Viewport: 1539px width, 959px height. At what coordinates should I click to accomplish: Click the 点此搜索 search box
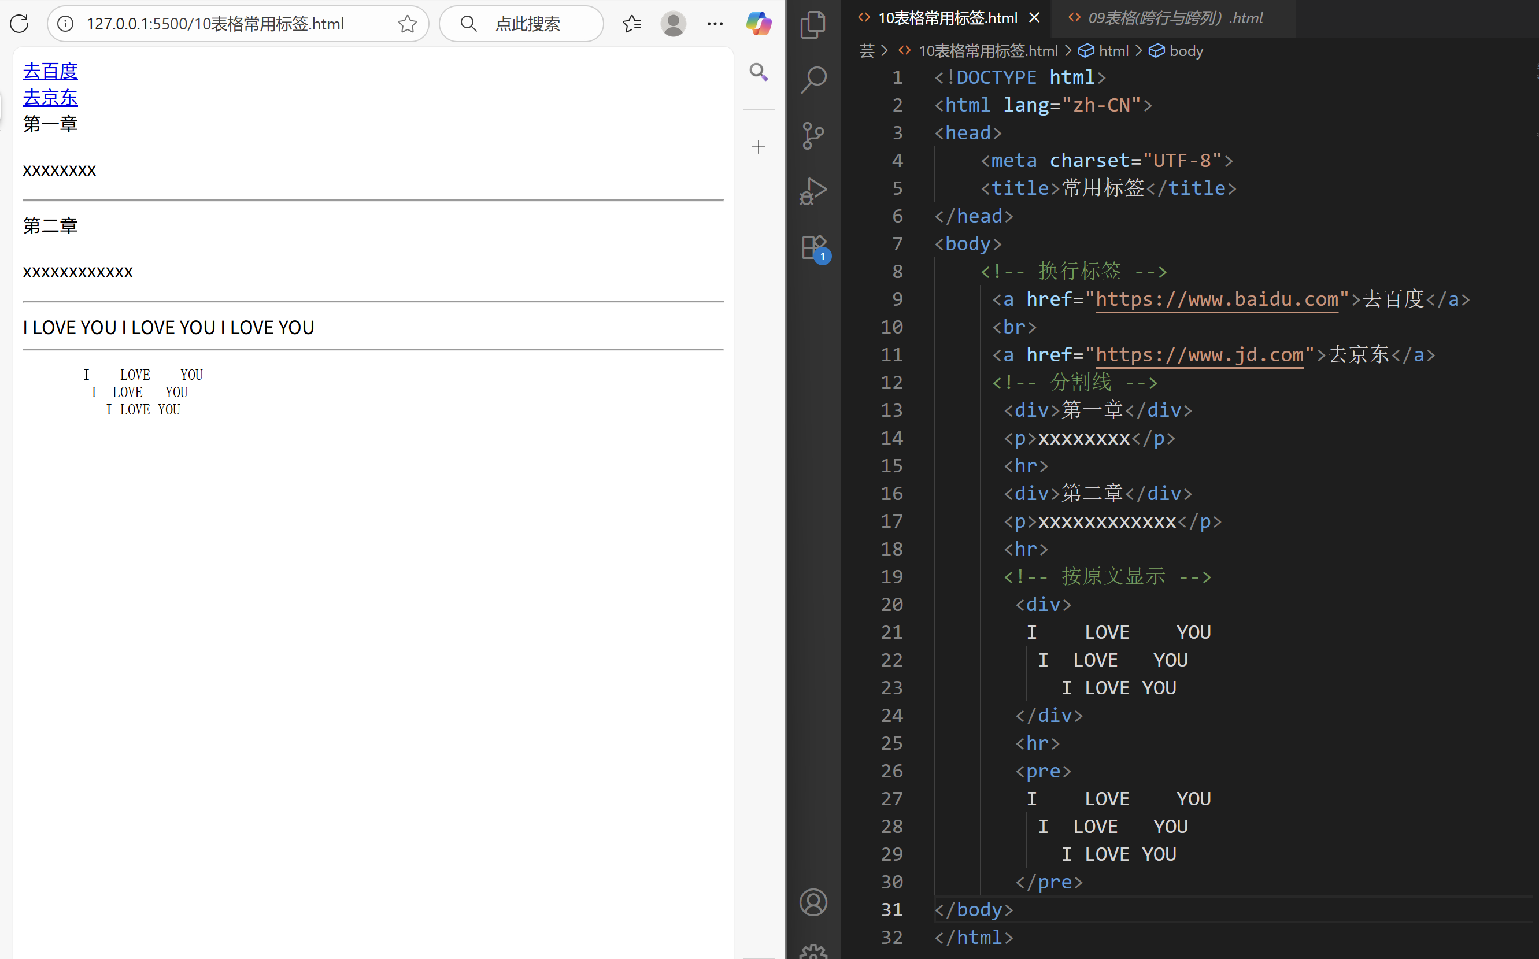[527, 24]
